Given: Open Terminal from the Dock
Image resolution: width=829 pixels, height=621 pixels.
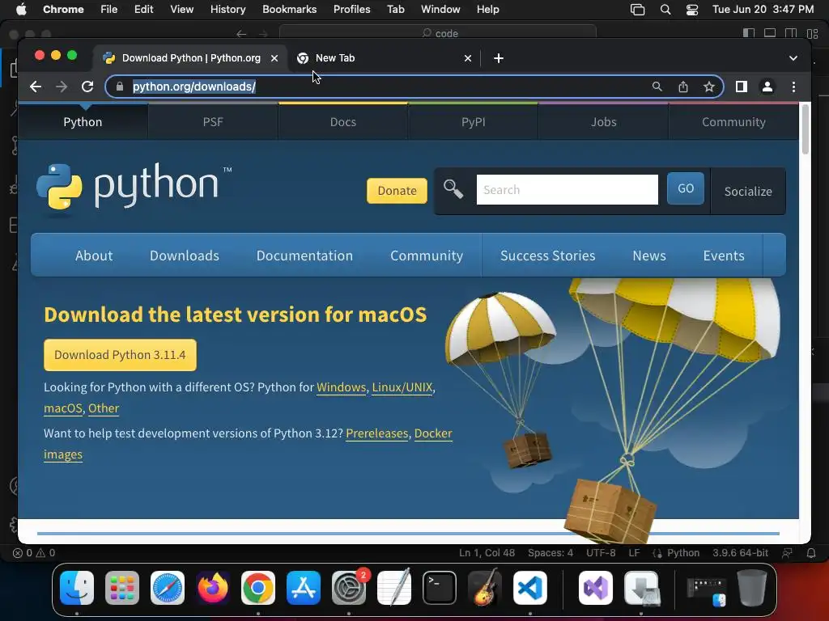Looking at the screenshot, I should tap(440, 588).
